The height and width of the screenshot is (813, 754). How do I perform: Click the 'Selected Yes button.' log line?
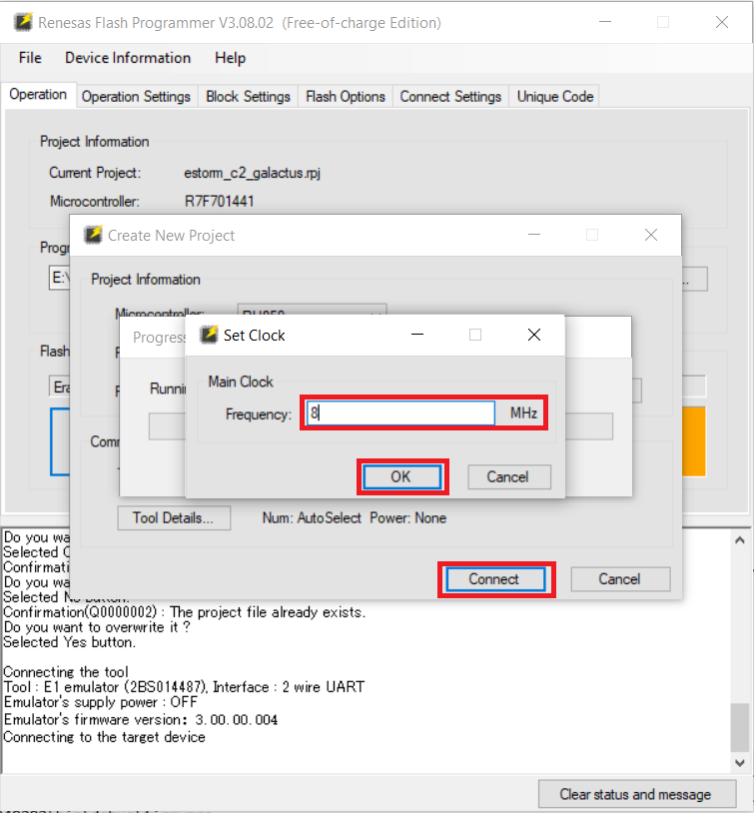70,642
